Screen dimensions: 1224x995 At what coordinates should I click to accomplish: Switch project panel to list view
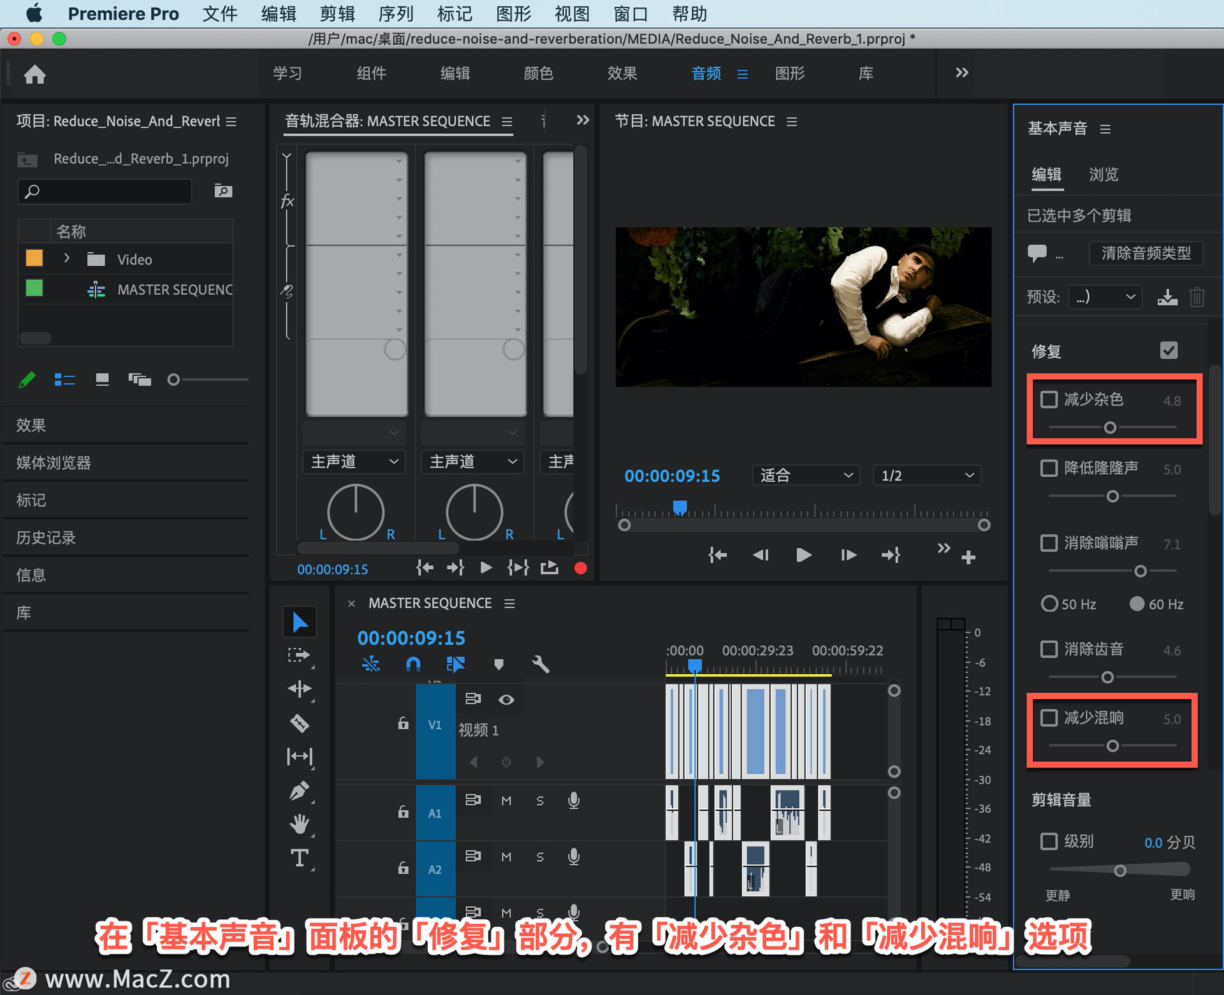pos(64,380)
